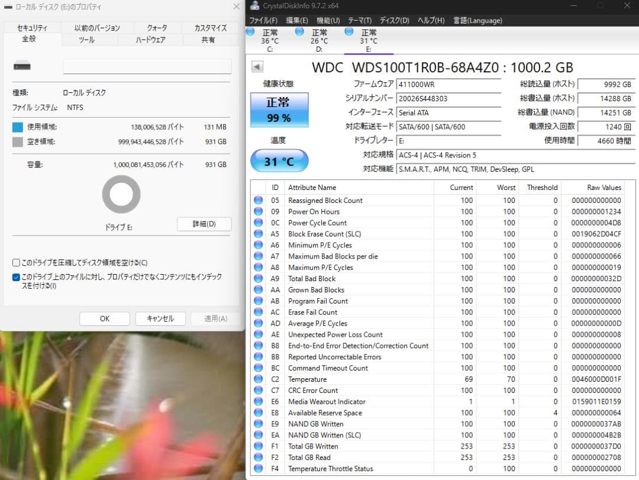
Task: Click the 31°C temperature badge
Action: (279, 160)
